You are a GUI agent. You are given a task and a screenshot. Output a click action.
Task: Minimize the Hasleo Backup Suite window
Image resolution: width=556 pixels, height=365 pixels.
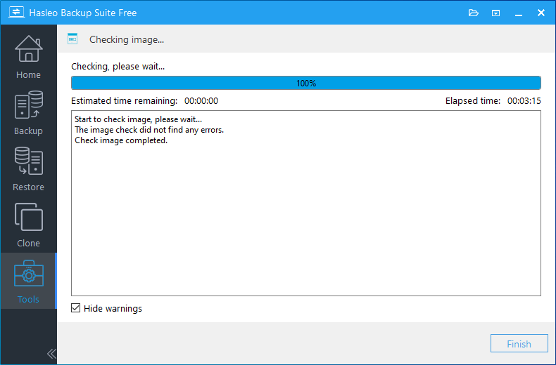pyautogui.click(x=519, y=13)
